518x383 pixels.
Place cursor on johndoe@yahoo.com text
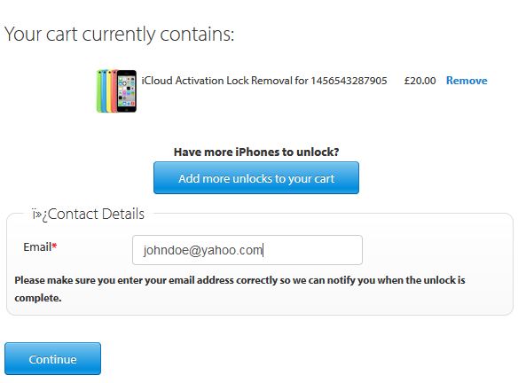click(203, 250)
